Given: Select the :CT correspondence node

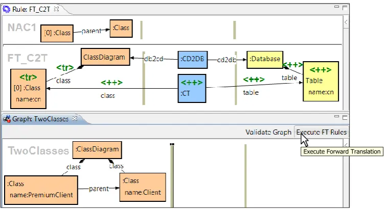Looking at the screenshot, I should [x=192, y=88].
